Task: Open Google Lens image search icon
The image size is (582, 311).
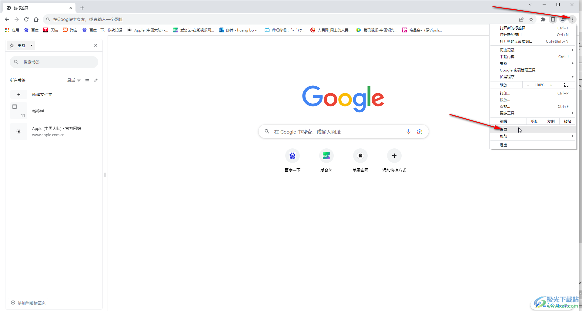Action: [420, 131]
